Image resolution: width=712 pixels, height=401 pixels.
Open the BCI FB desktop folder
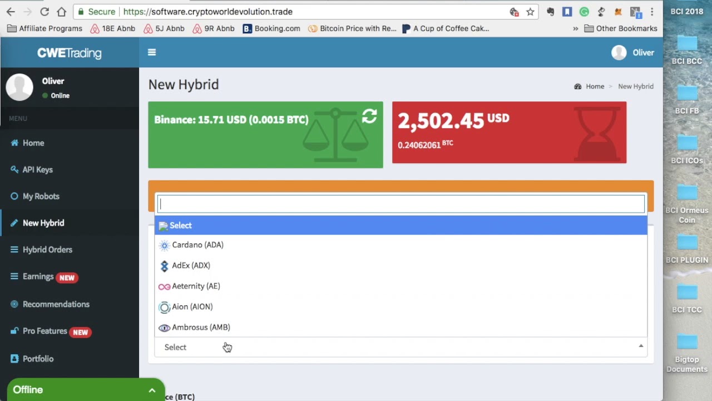(x=687, y=99)
